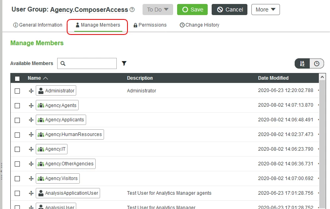Click the green Save button
Screen dimensions: 330x209
coord(192,10)
